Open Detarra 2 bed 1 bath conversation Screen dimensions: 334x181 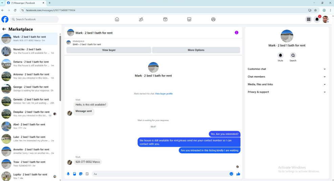tap(29, 64)
